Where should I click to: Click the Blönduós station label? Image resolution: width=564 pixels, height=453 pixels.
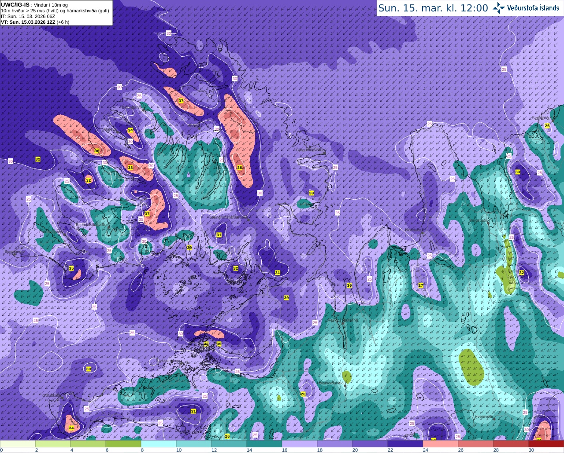[413, 230]
